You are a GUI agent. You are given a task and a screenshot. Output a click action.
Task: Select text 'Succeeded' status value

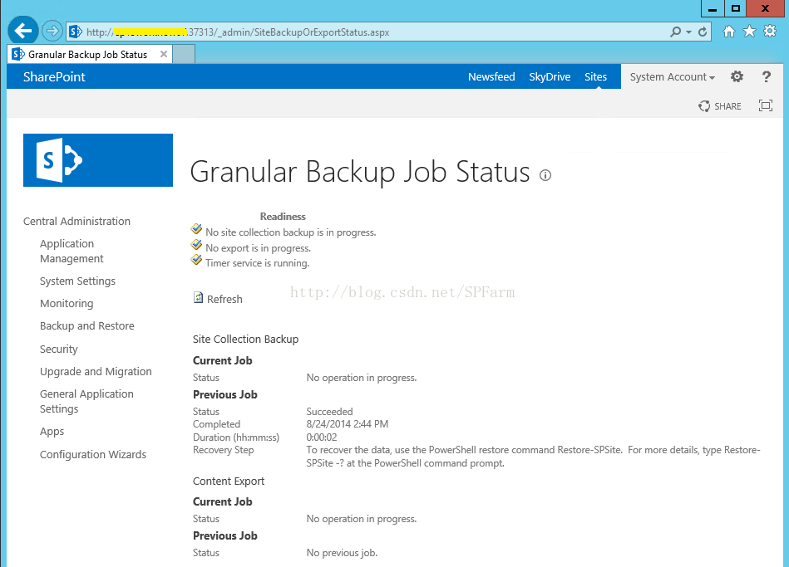tap(329, 412)
